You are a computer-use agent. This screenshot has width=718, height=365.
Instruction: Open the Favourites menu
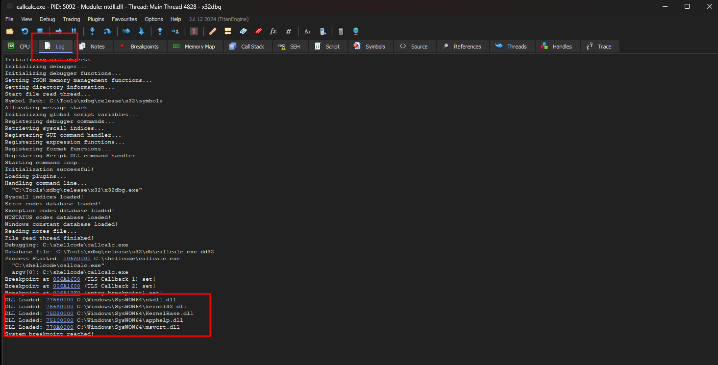pyautogui.click(x=124, y=19)
